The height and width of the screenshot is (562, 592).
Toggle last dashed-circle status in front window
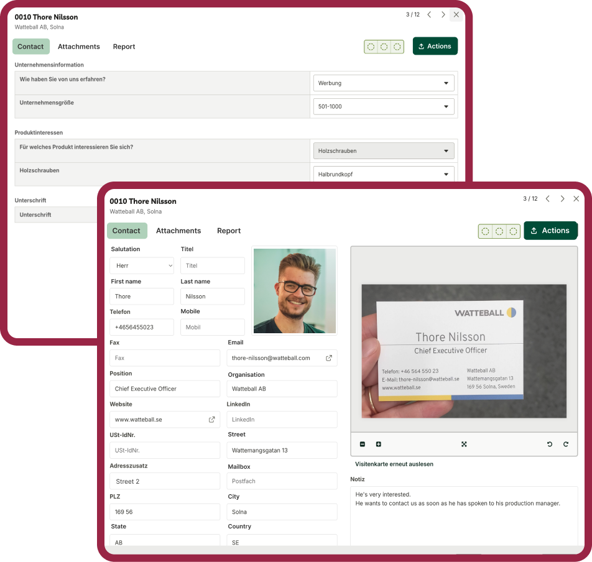click(x=513, y=231)
